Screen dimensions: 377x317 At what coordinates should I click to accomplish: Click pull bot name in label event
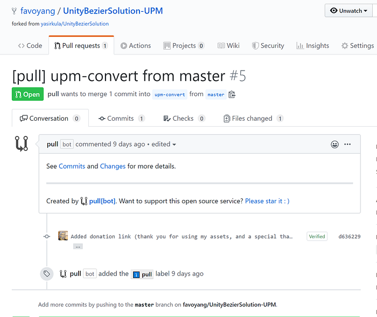(x=75, y=274)
